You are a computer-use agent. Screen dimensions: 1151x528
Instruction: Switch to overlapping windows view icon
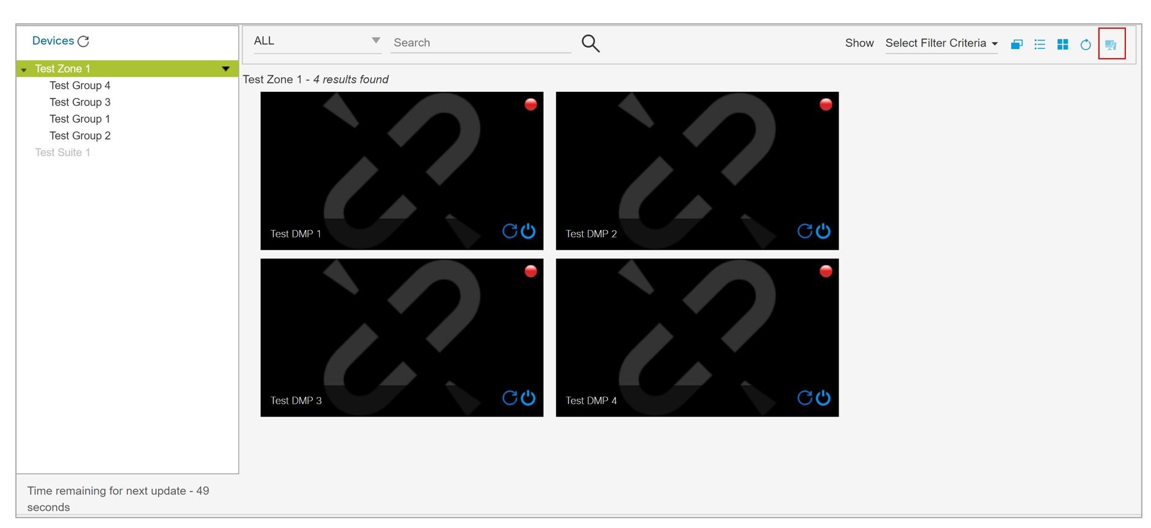(1017, 44)
